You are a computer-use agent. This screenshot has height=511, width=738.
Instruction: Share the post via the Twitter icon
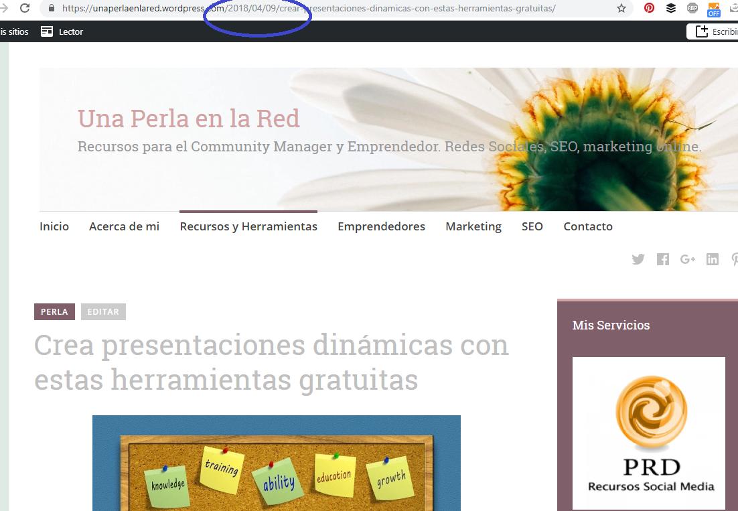(638, 259)
